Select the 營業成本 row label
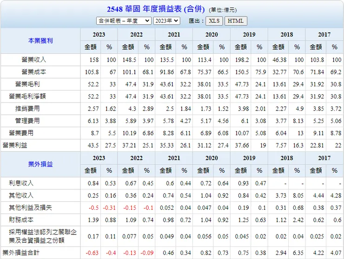Viewport: 344px width, 259px height. point(34,72)
